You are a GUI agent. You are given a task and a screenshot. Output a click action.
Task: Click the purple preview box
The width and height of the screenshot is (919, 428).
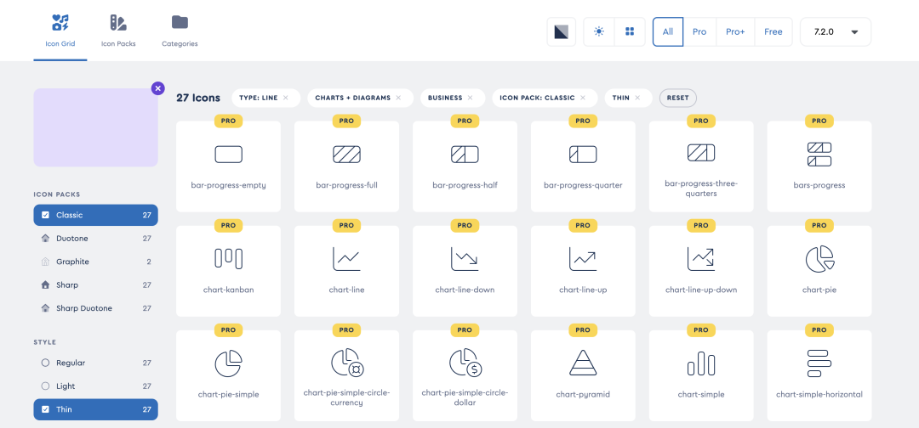[95, 127]
